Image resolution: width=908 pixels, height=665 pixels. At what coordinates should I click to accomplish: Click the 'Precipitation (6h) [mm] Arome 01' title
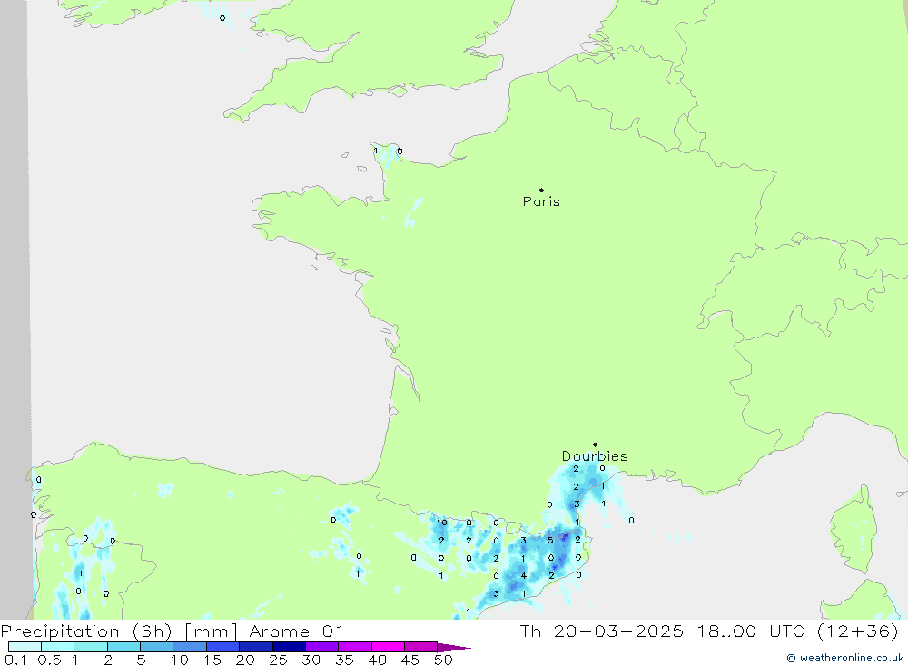[x=173, y=631]
